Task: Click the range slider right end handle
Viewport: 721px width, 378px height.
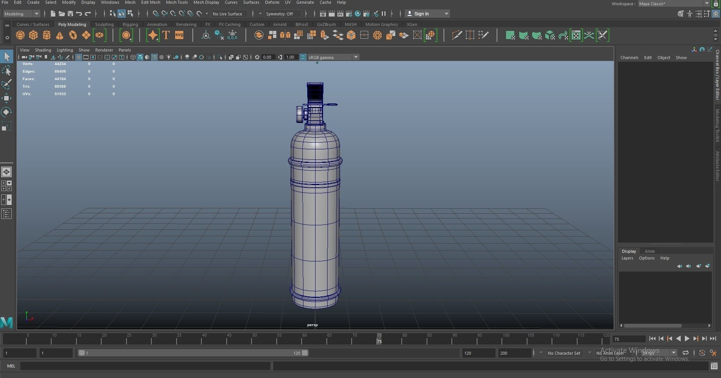Action: pyautogui.click(x=305, y=353)
